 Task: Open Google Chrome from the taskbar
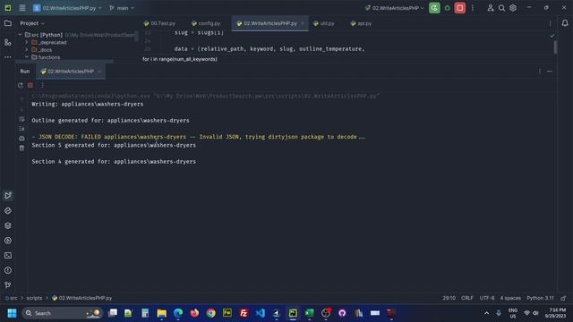click(210, 313)
